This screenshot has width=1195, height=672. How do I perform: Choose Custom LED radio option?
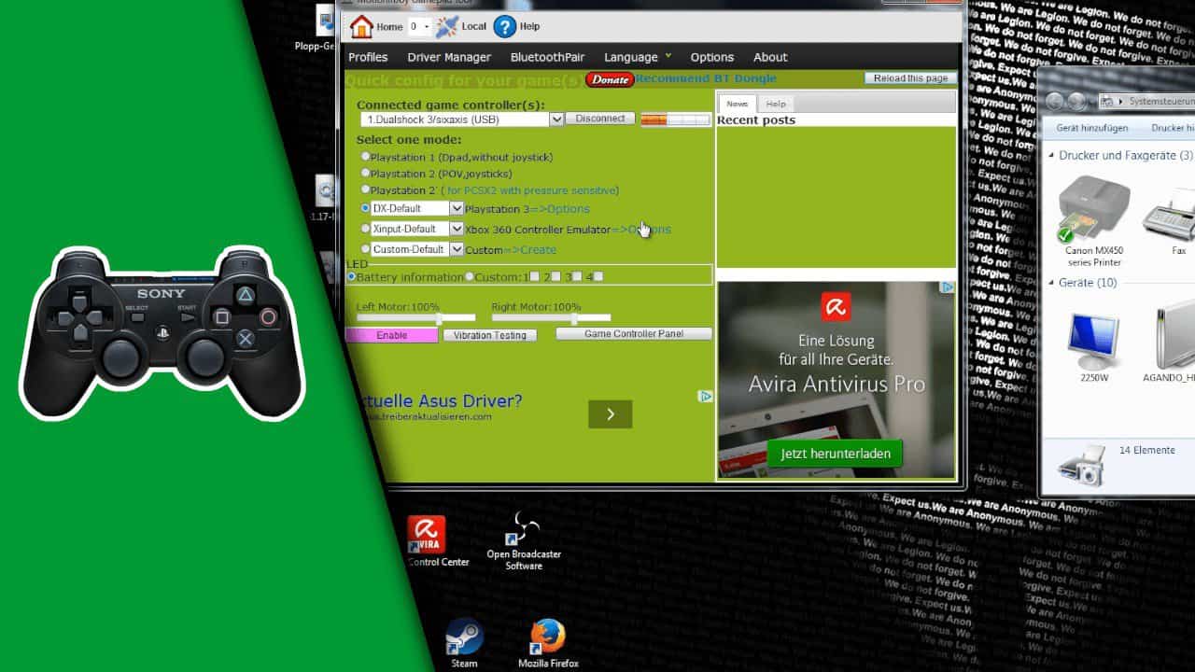[470, 277]
